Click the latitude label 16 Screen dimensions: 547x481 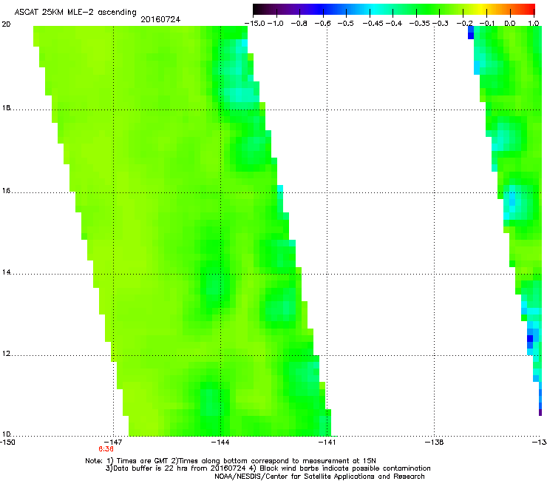tap(6, 191)
